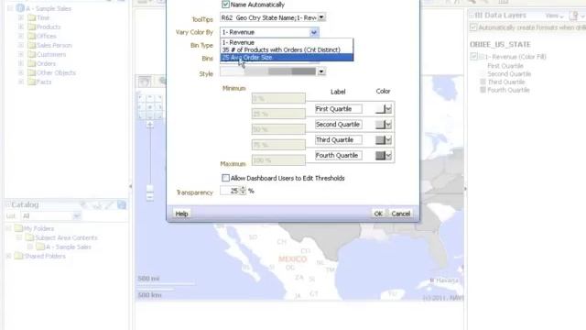Toggle Automatically create formats checkbox

[473, 27]
